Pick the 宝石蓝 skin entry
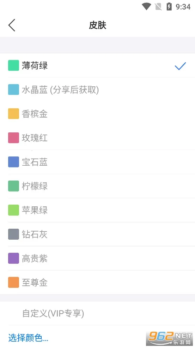 point(97,162)
